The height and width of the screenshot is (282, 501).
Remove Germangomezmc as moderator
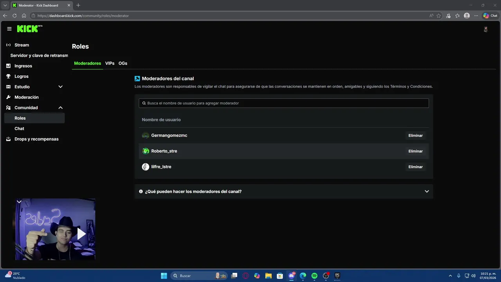[x=415, y=136]
